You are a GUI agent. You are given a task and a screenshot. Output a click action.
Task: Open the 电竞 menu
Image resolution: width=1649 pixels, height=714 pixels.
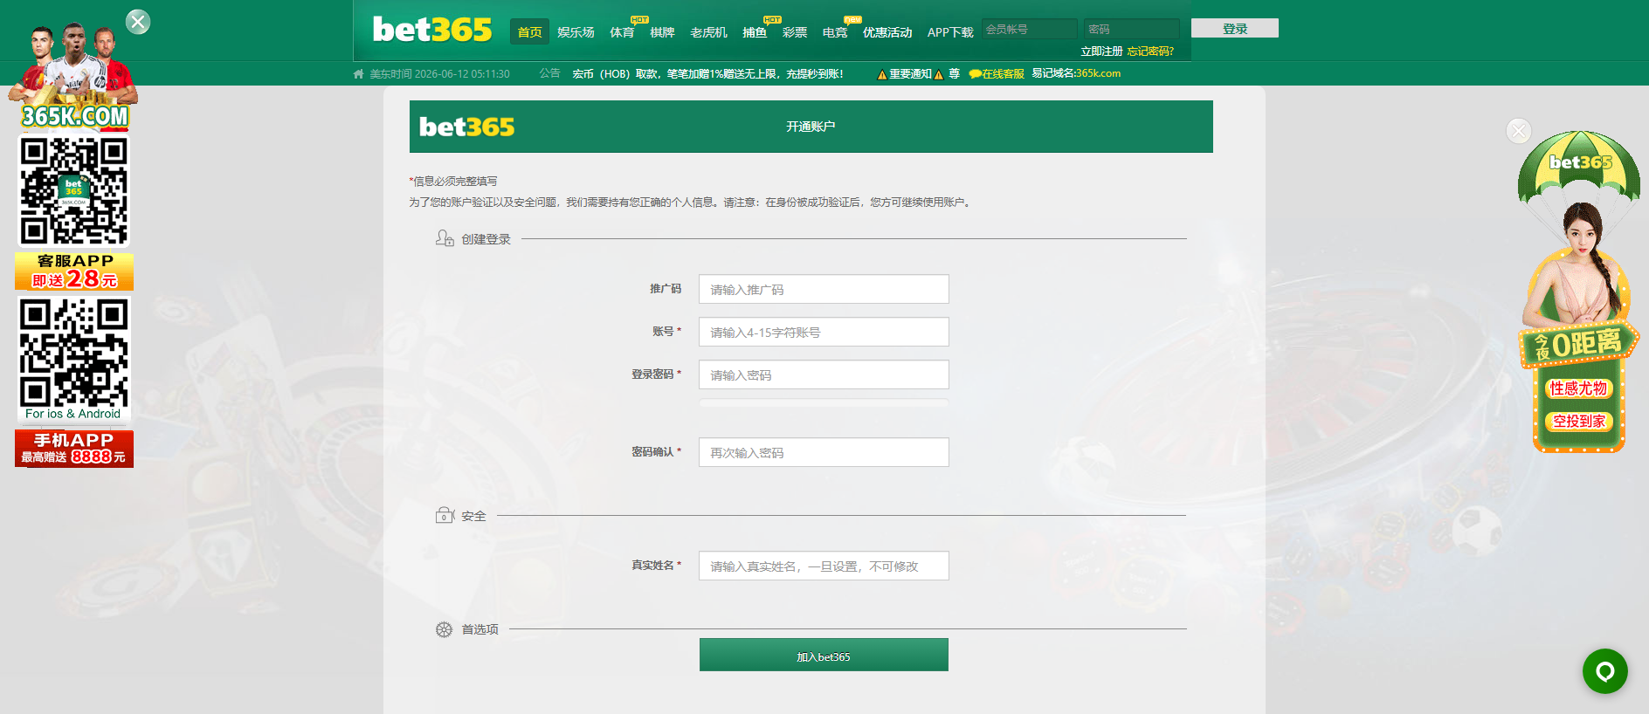[x=835, y=32]
